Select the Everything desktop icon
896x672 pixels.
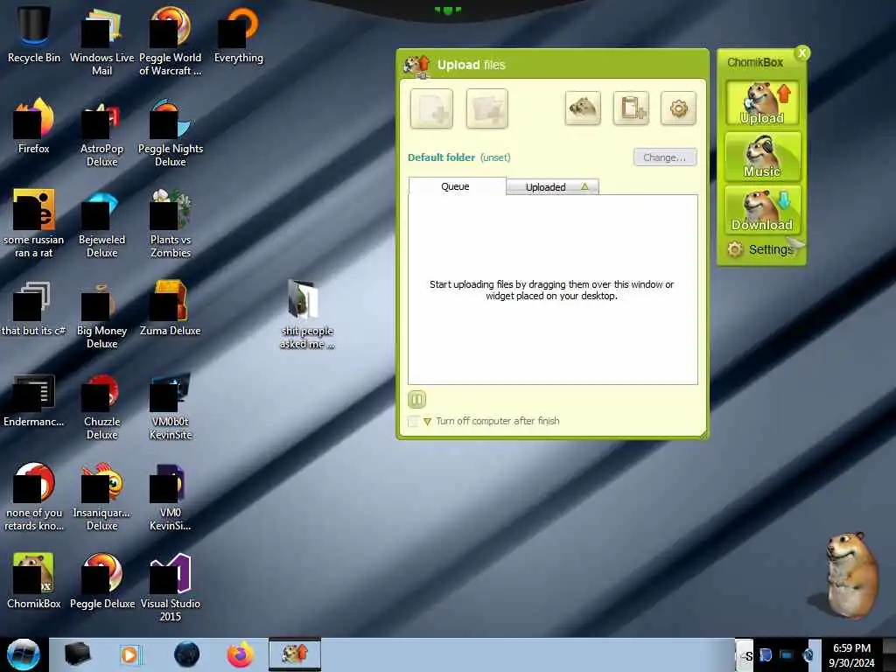tap(239, 34)
